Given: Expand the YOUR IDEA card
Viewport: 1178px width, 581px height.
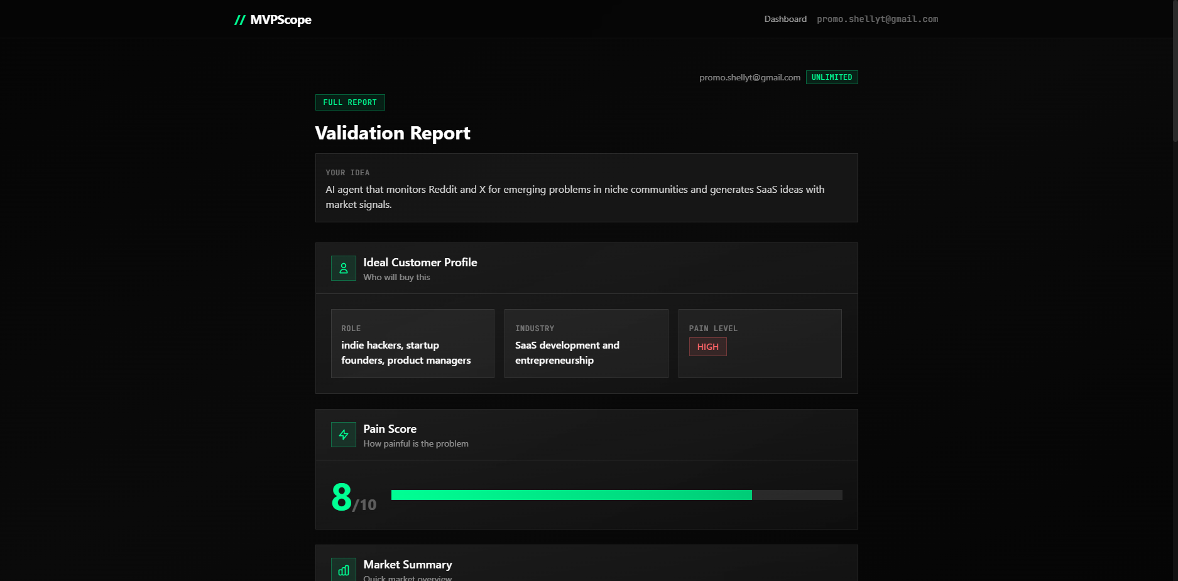Looking at the screenshot, I should click(x=586, y=188).
